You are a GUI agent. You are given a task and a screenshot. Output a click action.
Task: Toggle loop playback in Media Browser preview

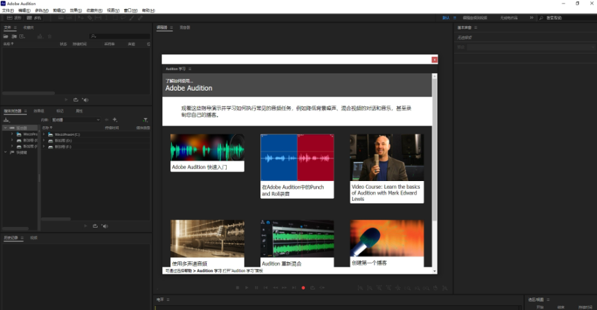click(x=95, y=226)
